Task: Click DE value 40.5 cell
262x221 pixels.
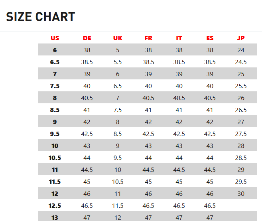Action: (87, 98)
